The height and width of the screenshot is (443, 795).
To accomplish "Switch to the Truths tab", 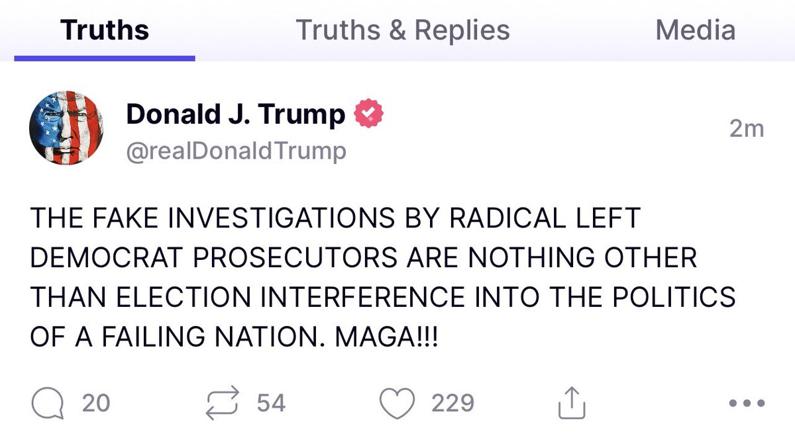I will click(105, 30).
